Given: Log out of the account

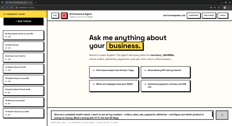Looking at the screenshot, I should point(223,15).
